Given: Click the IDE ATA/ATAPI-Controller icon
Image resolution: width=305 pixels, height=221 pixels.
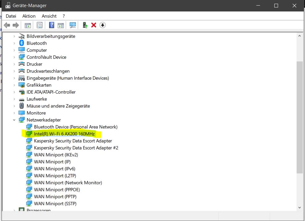Looking at the screenshot, I should pyautogui.click(x=22, y=92).
